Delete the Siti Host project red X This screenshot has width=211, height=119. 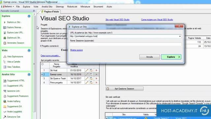[96, 70]
